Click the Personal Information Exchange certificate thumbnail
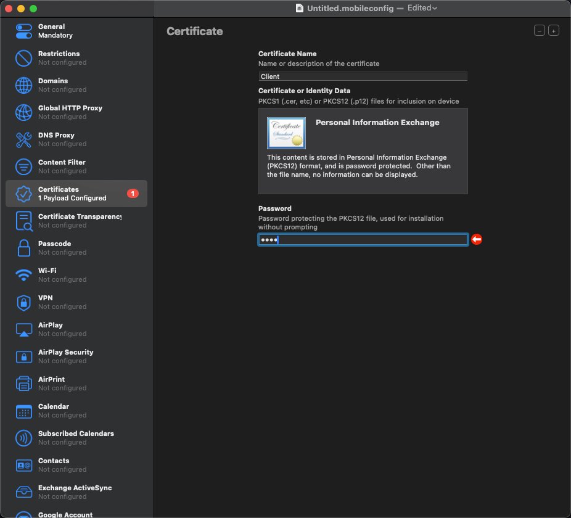 tap(286, 133)
